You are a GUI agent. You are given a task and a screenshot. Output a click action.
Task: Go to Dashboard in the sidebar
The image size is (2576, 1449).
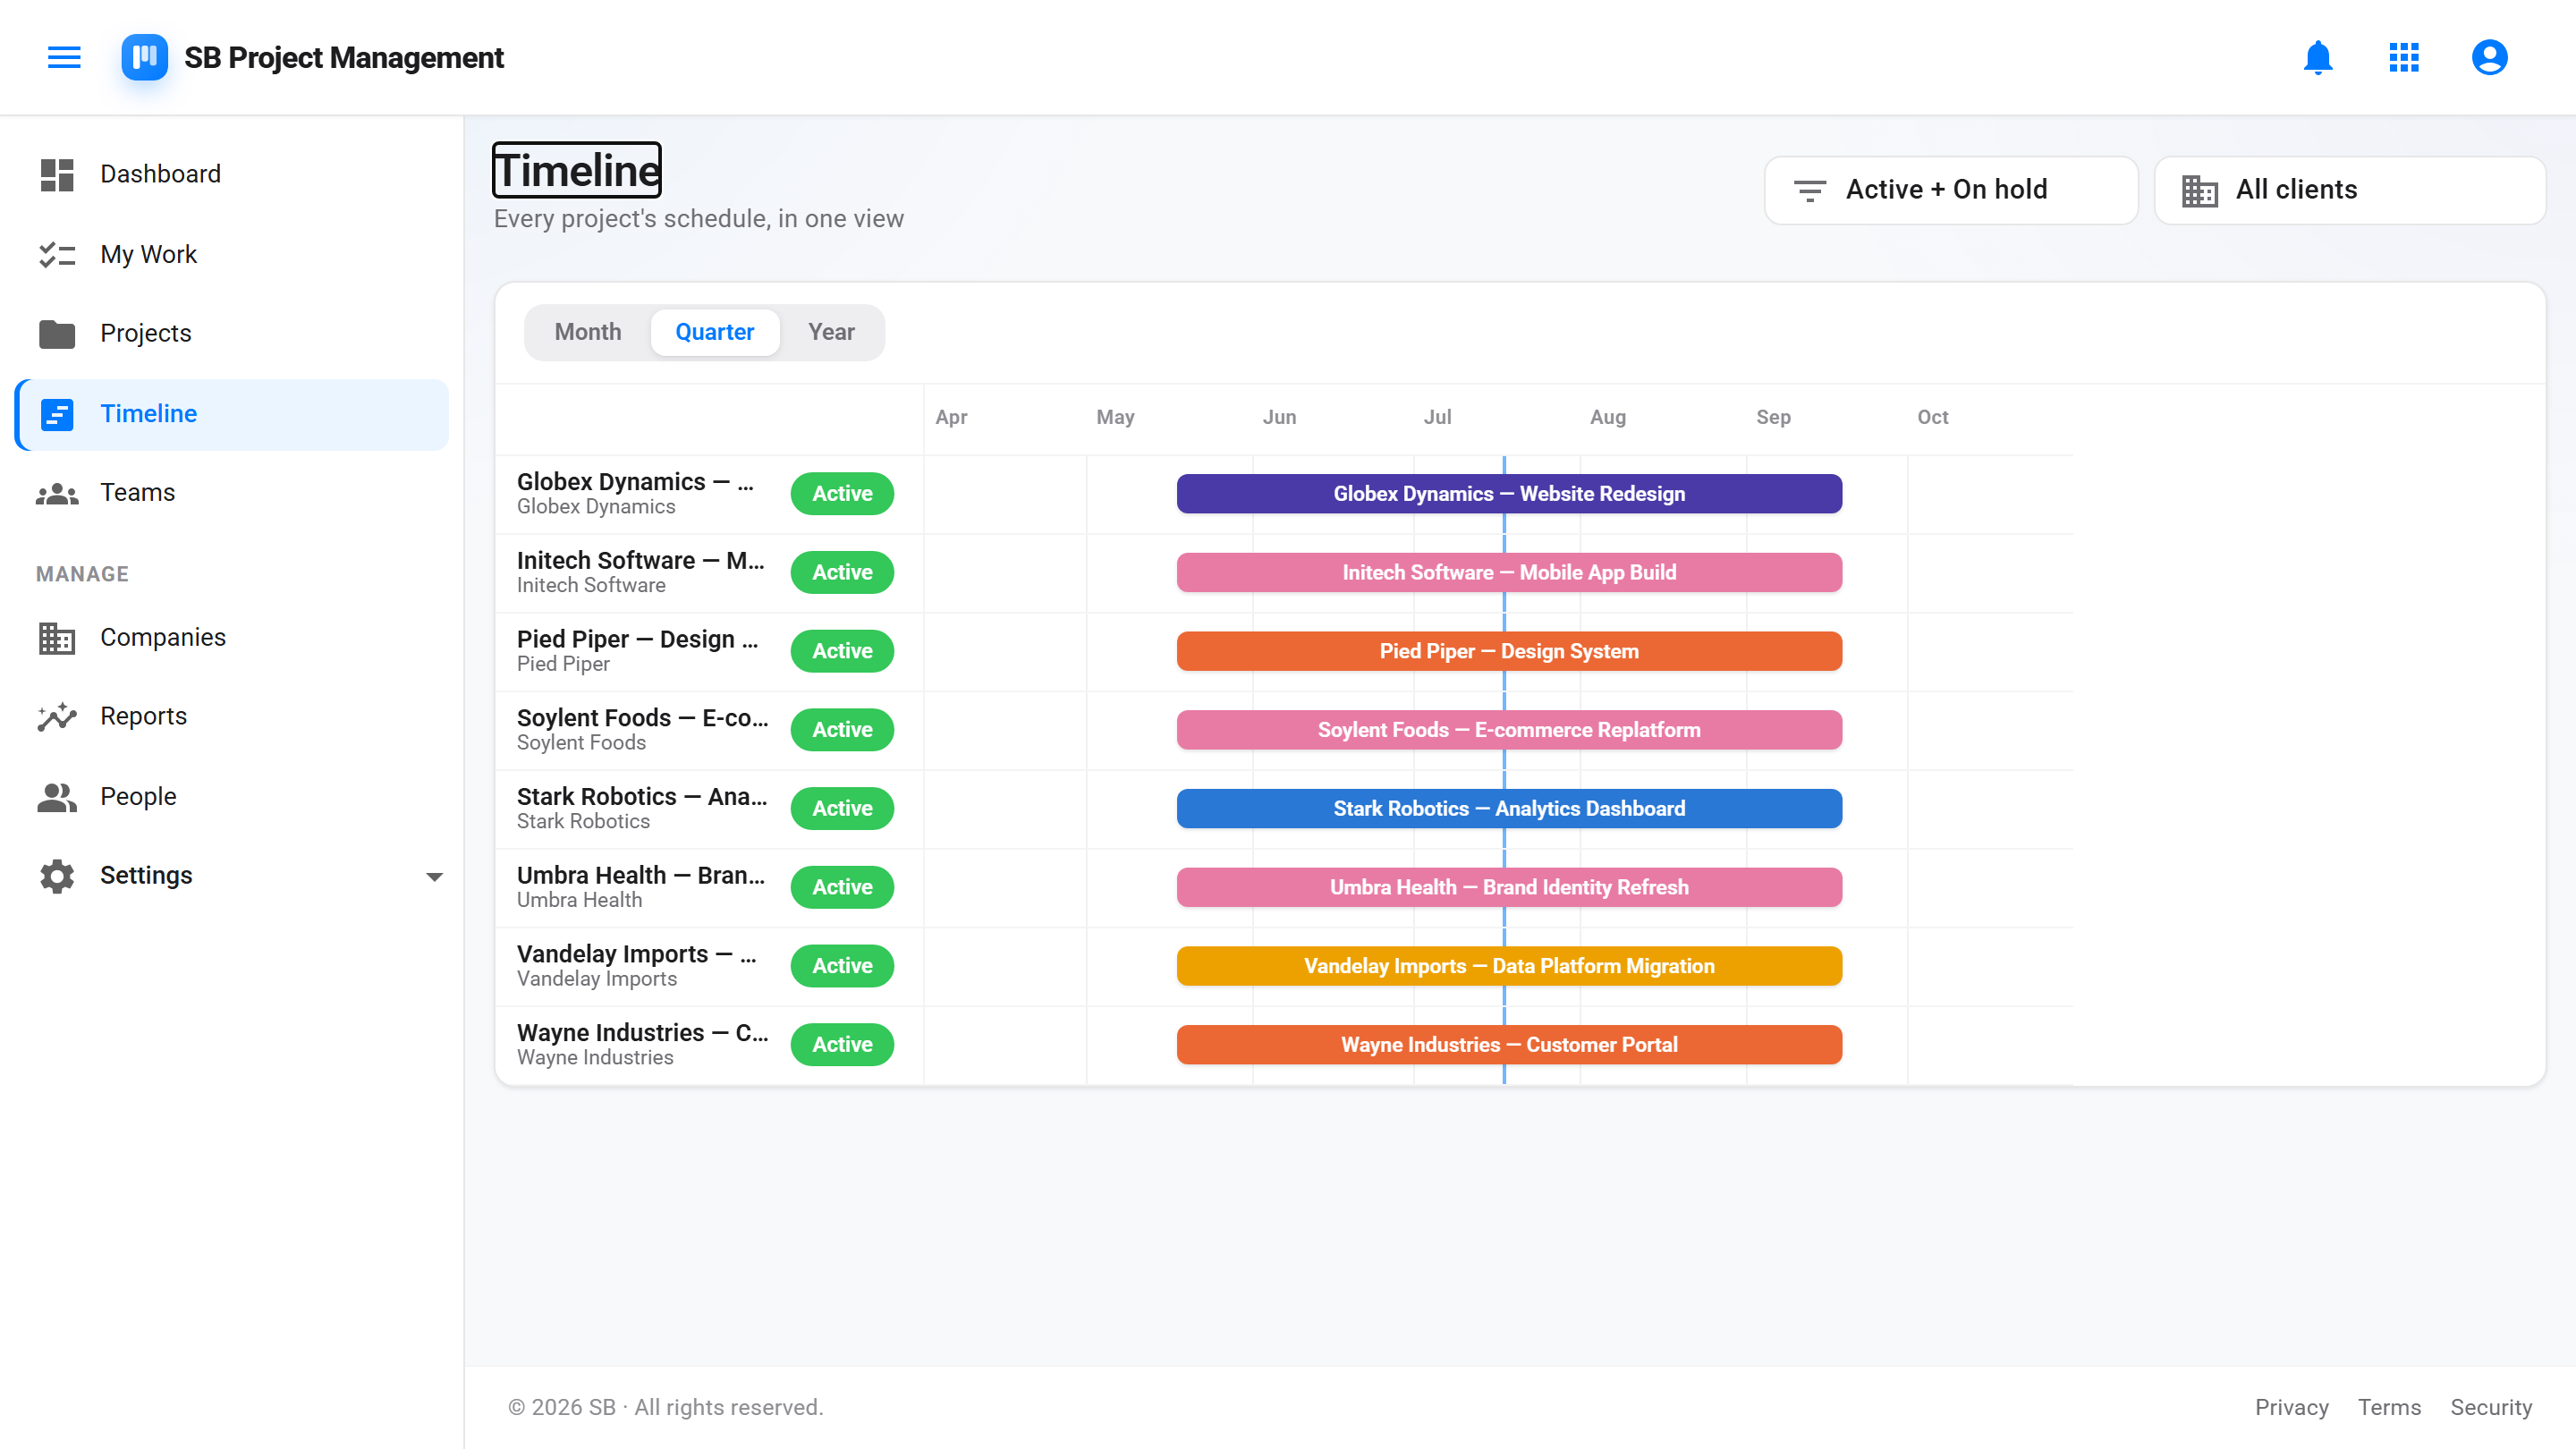232,174
